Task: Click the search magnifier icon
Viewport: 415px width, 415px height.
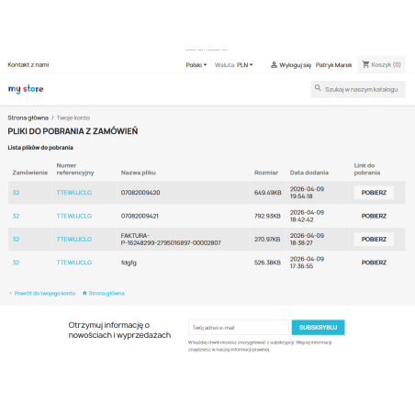Action: [x=318, y=88]
